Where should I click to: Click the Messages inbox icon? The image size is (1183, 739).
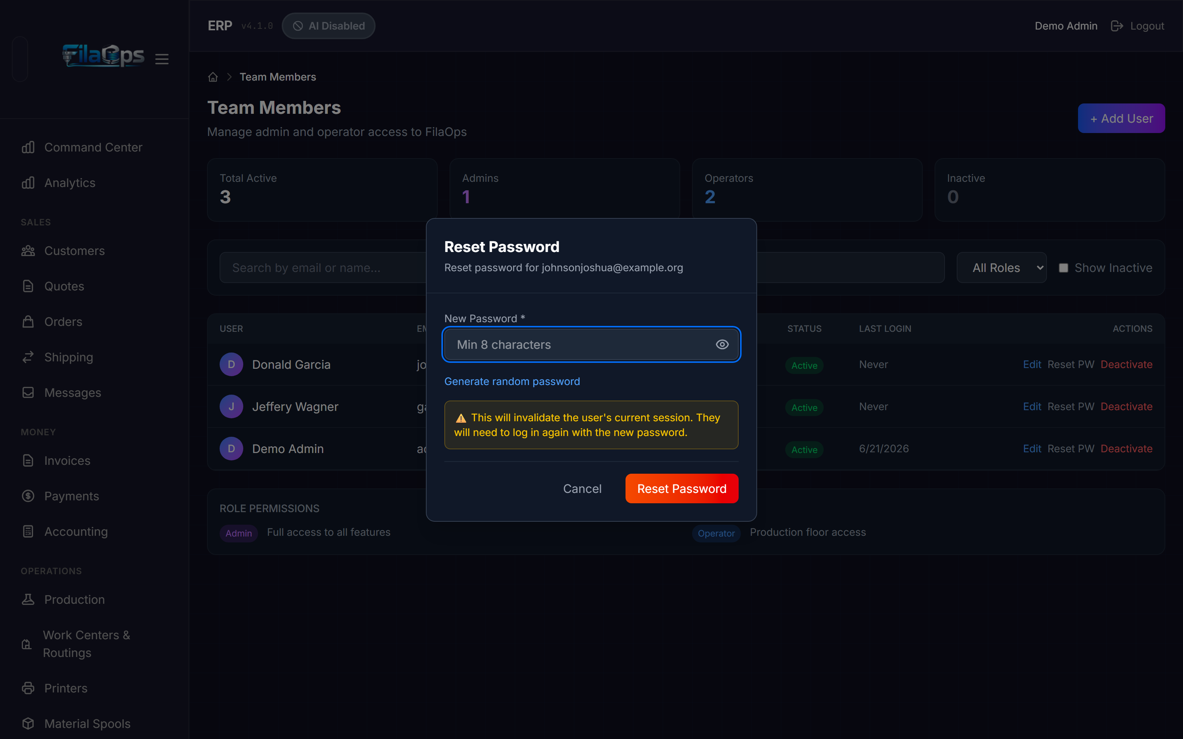(28, 392)
